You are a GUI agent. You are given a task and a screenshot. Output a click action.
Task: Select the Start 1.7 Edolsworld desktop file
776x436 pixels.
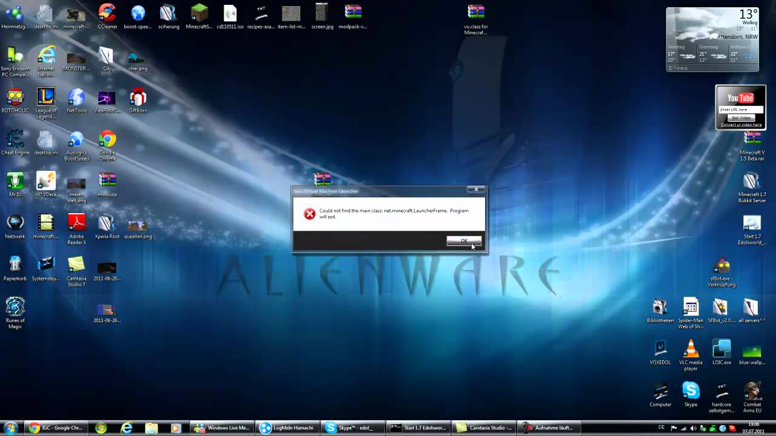pyautogui.click(x=752, y=230)
